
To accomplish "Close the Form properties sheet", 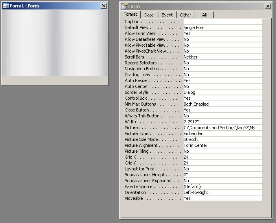I will click(268, 6).
